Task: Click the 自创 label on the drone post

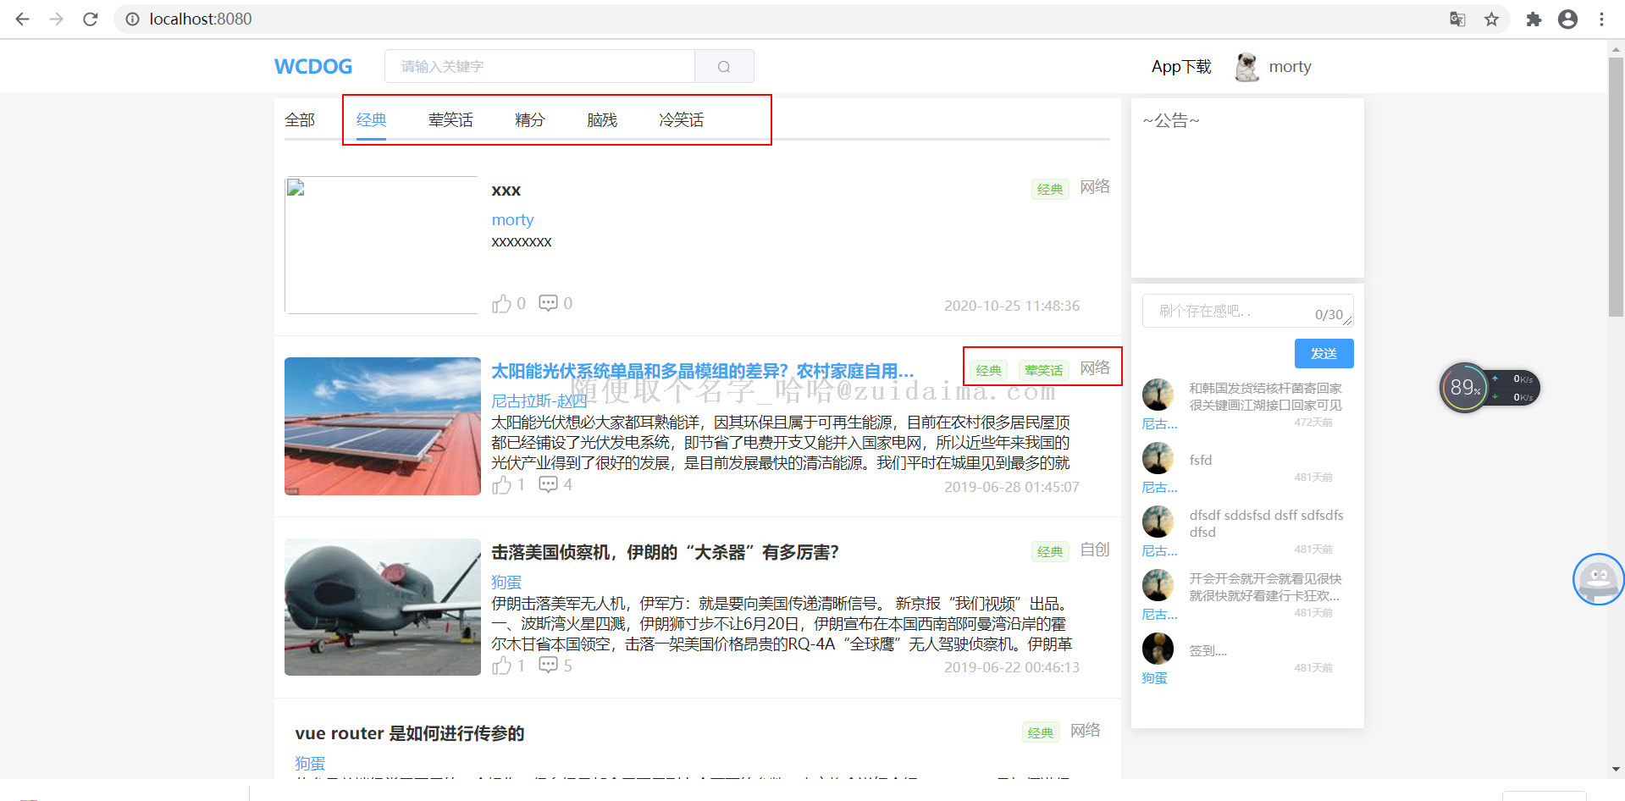Action: click(x=1095, y=549)
